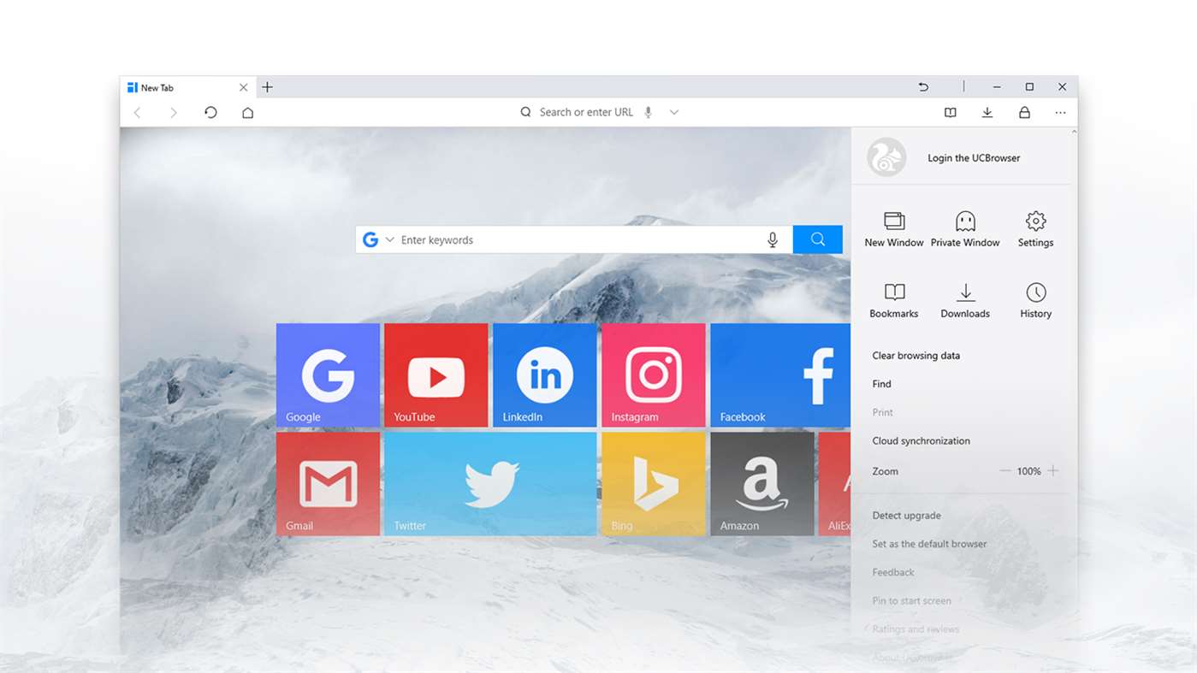The image size is (1197, 673).
Task: Select Ratings and reviews
Action: [916, 629]
